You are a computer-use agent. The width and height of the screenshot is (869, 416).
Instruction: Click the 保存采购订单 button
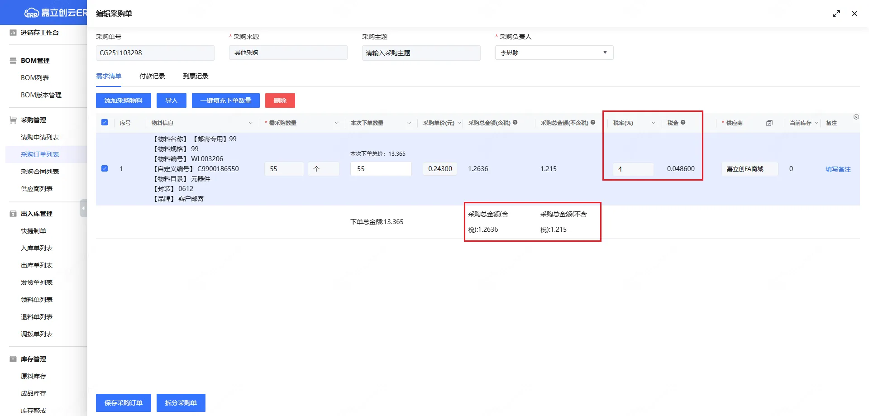point(123,403)
